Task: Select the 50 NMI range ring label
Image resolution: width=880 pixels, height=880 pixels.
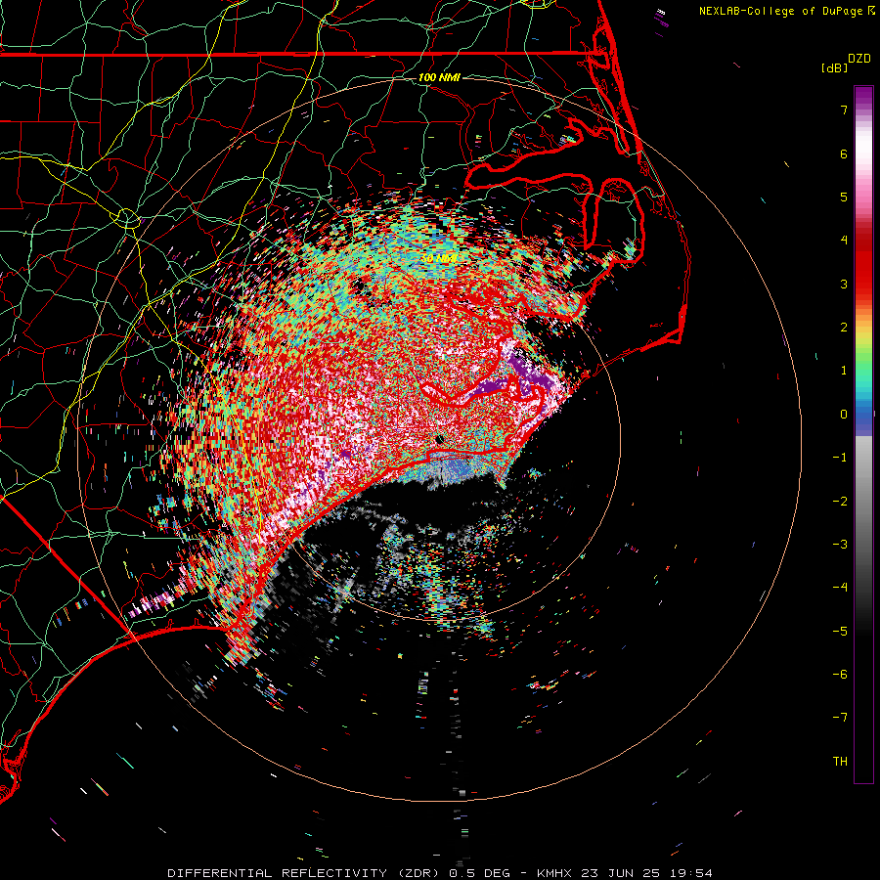Action: coord(439,259)
